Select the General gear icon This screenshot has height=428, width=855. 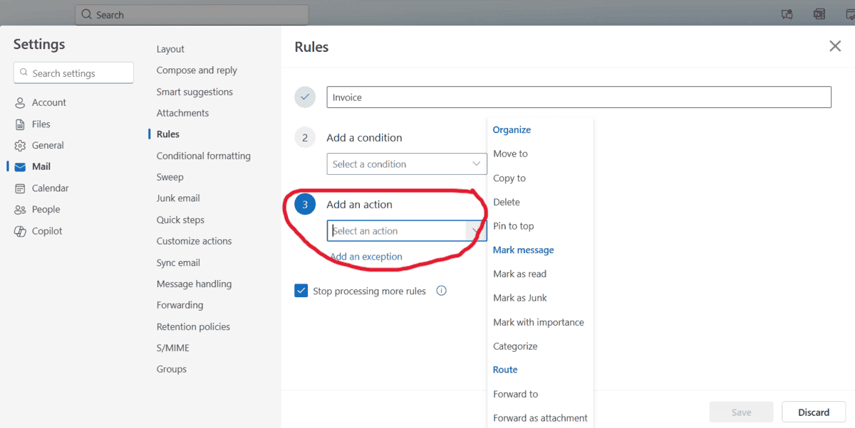pos(20,146)
